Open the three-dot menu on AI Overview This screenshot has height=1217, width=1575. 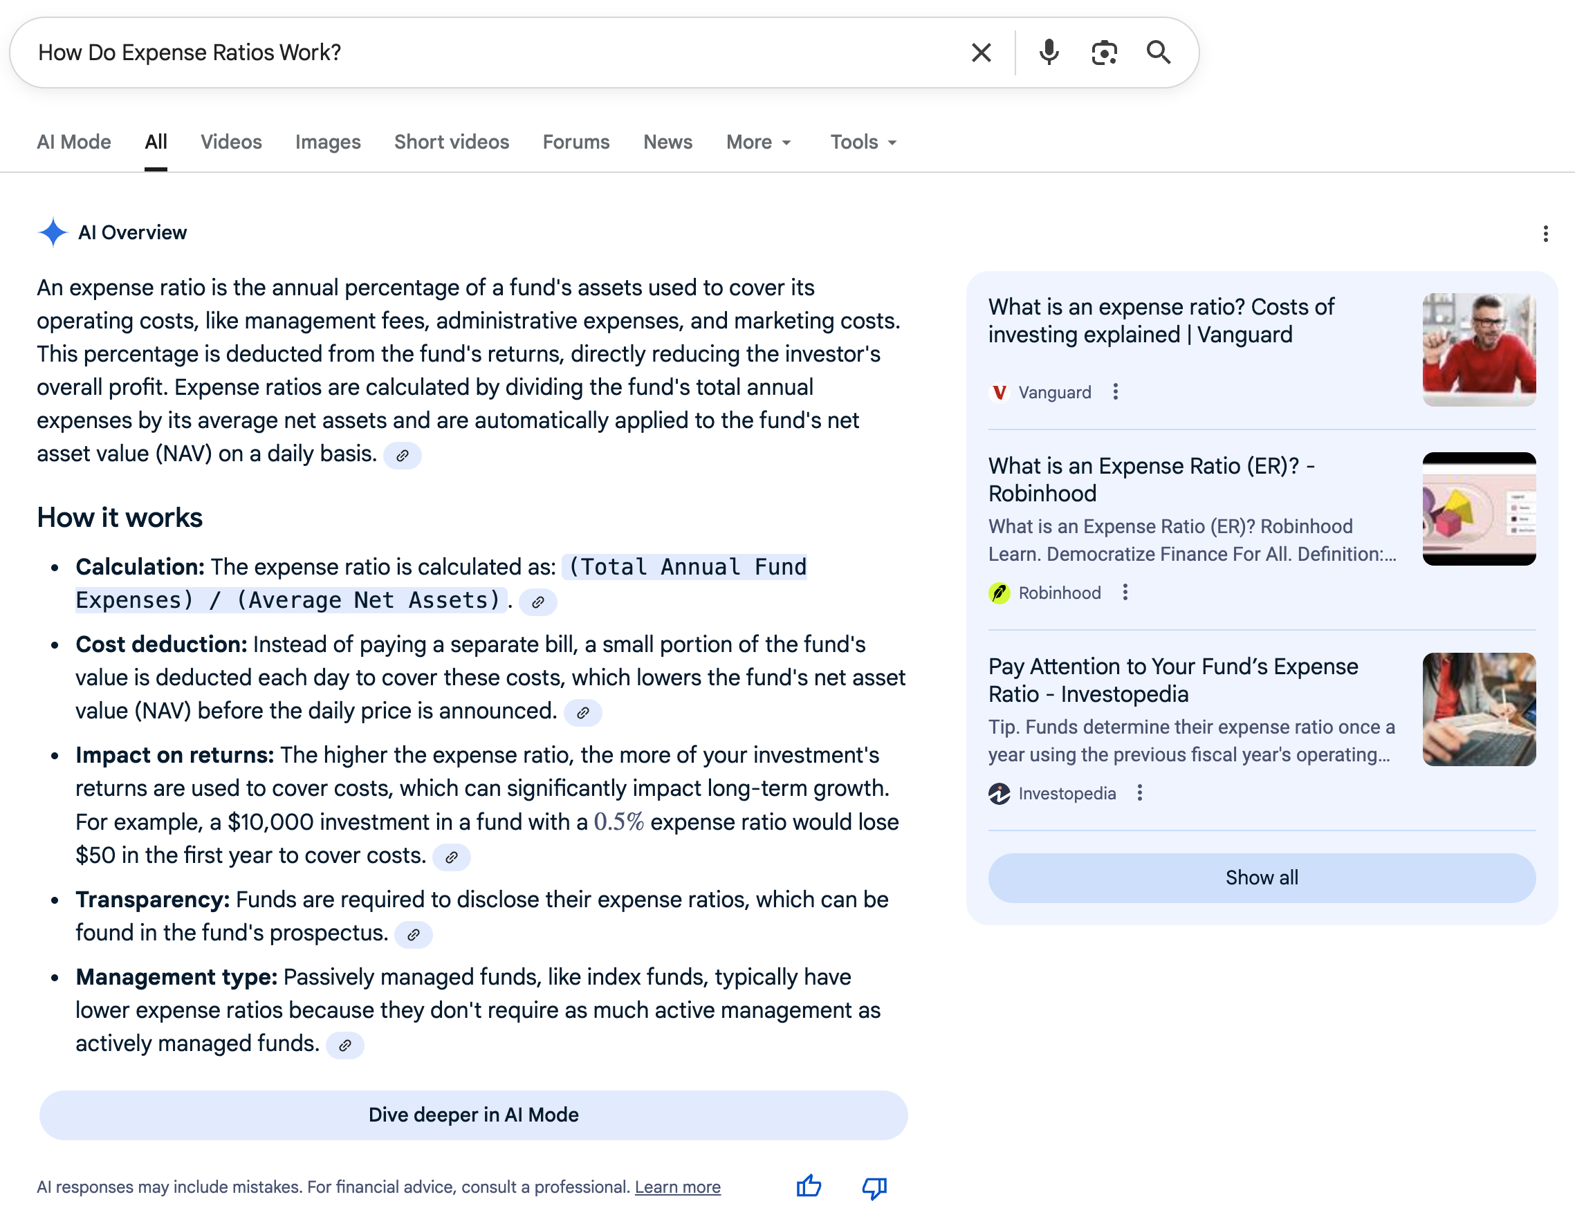[x=1545, y=232]
